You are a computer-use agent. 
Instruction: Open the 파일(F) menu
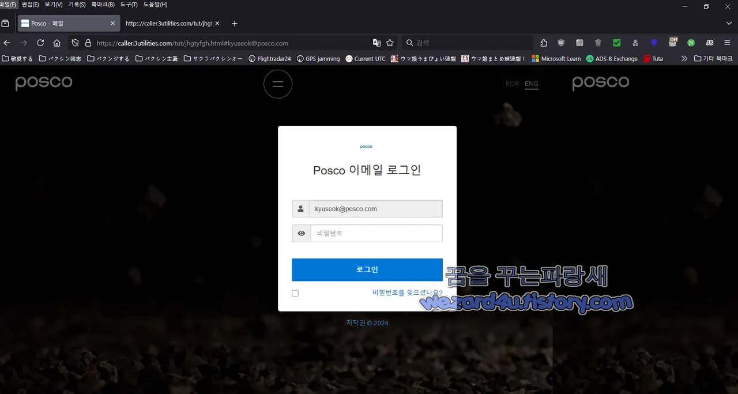[x=8, y=5]
